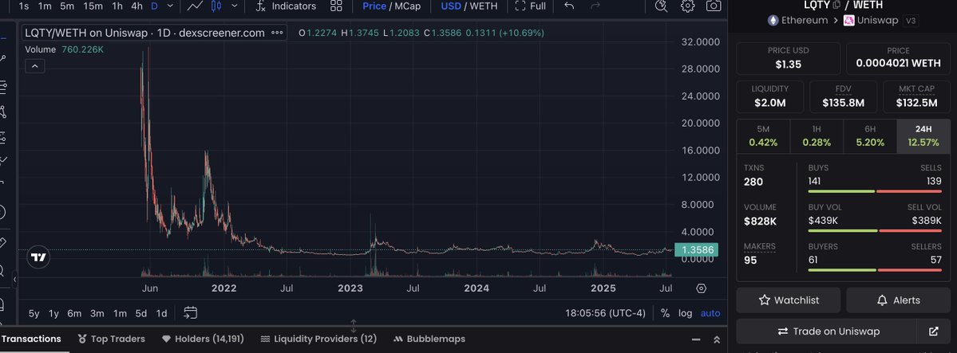Select the line chart style icon
The width and height of the screenshot is (957, 353).
pyautogui.click(x=195, y=6)
